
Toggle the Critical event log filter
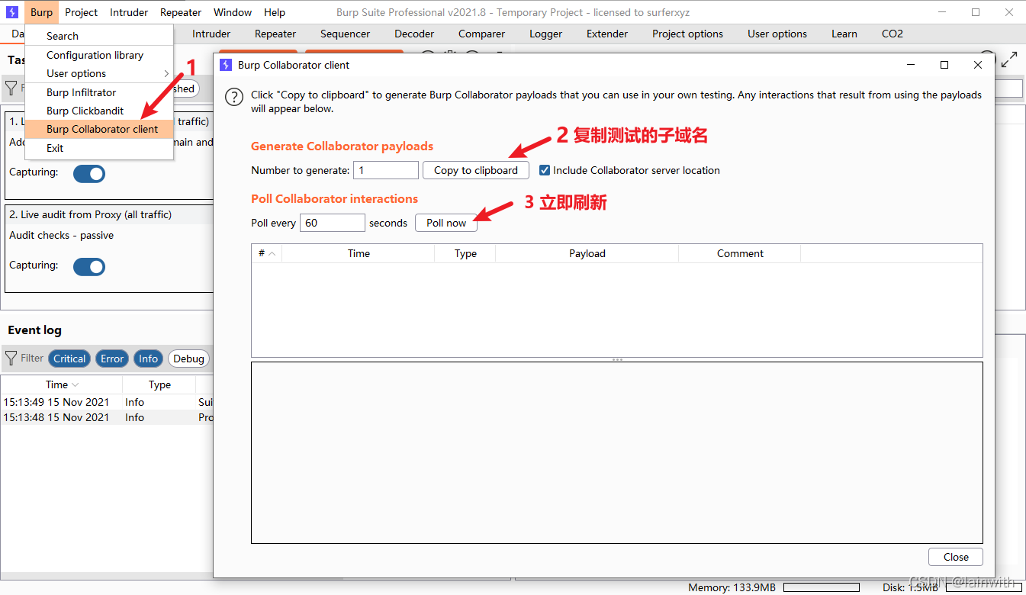coord(69,359)
